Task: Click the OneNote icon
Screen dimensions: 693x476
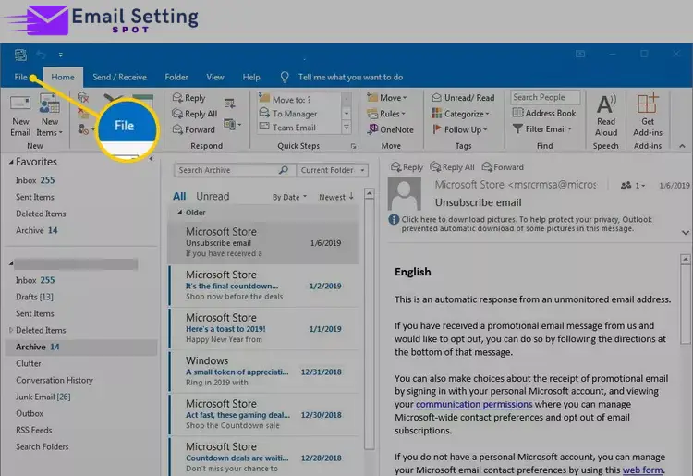Action: (x=391, y=129)
